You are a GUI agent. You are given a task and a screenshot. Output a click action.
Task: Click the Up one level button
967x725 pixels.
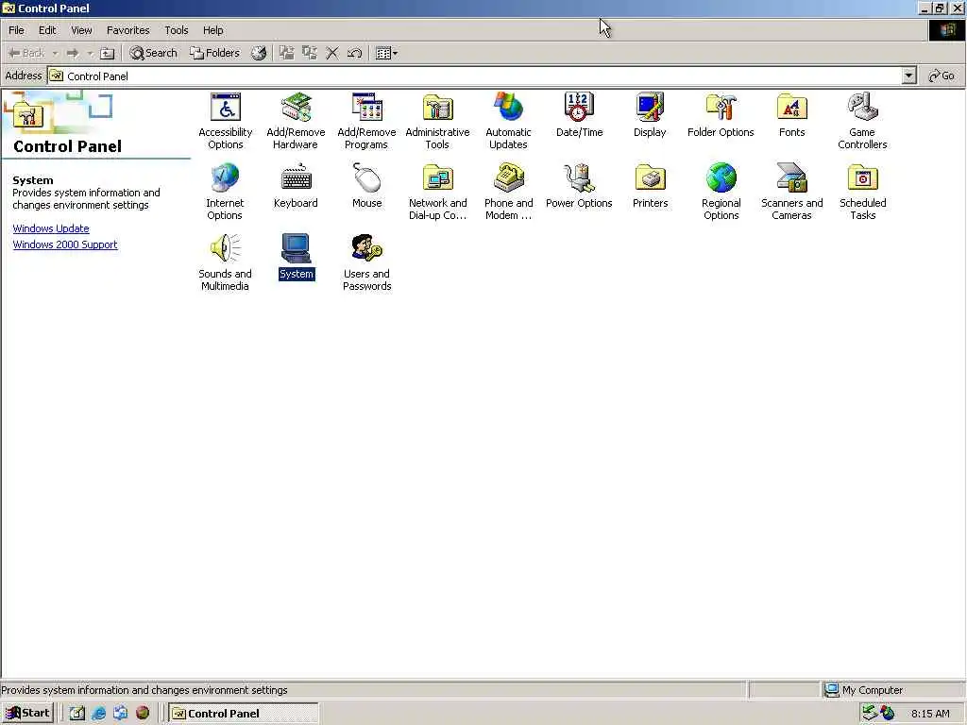(108, 53)
